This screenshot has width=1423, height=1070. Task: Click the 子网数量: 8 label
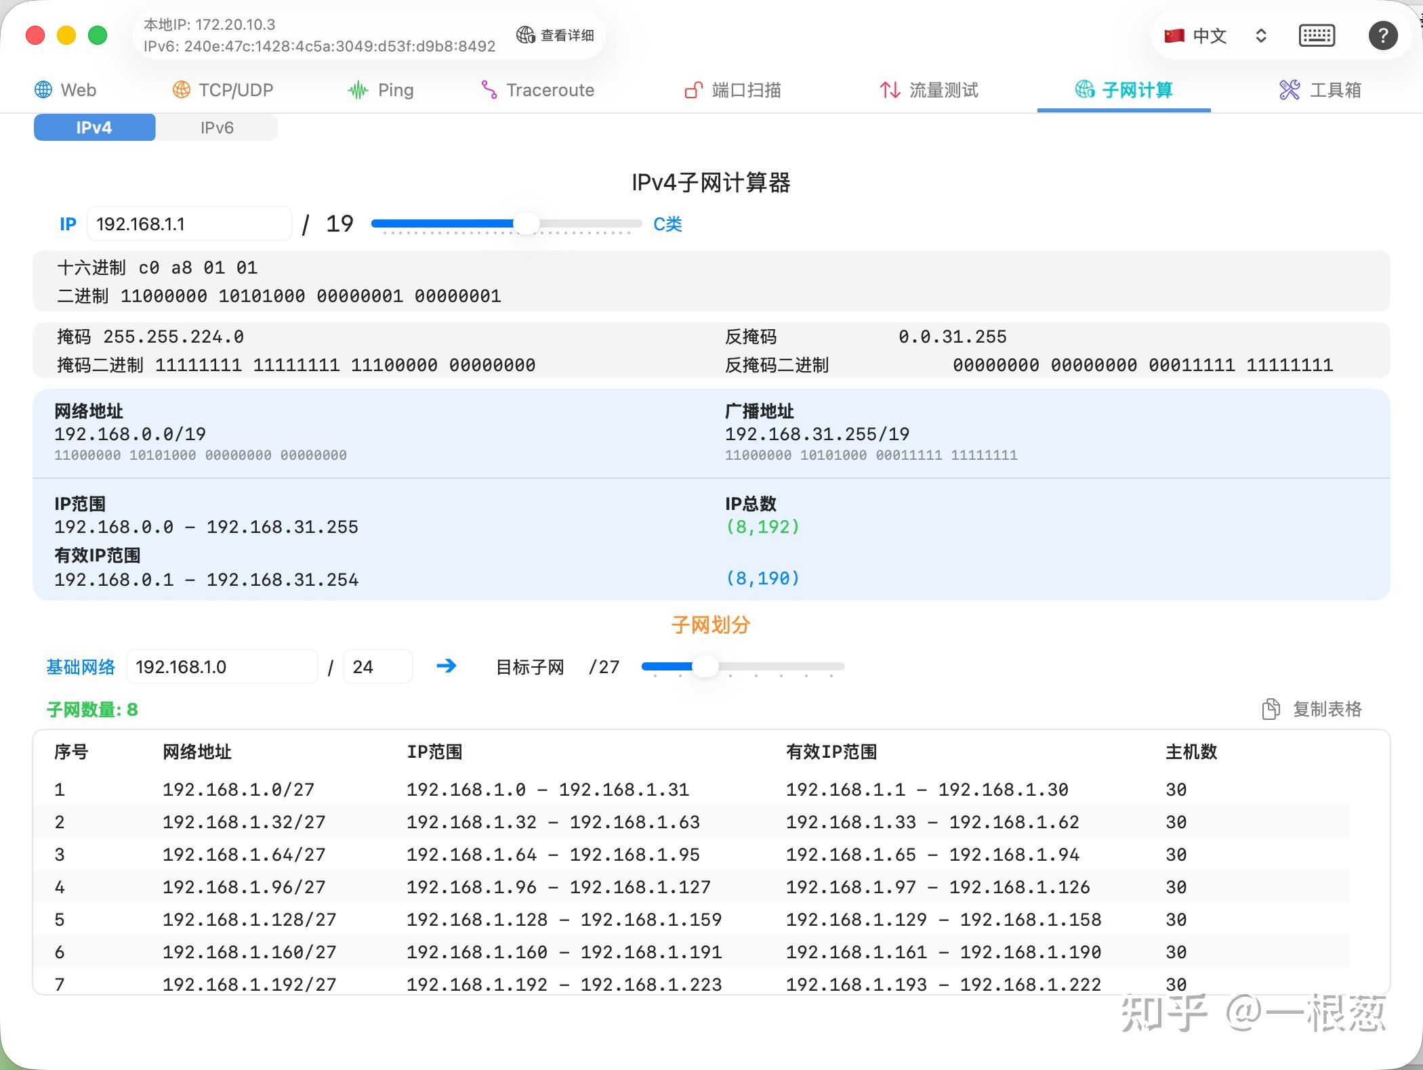click(x=92, y=710)
